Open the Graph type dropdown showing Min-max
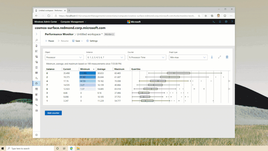Screen dimensions: 268x151 point(188,57)
